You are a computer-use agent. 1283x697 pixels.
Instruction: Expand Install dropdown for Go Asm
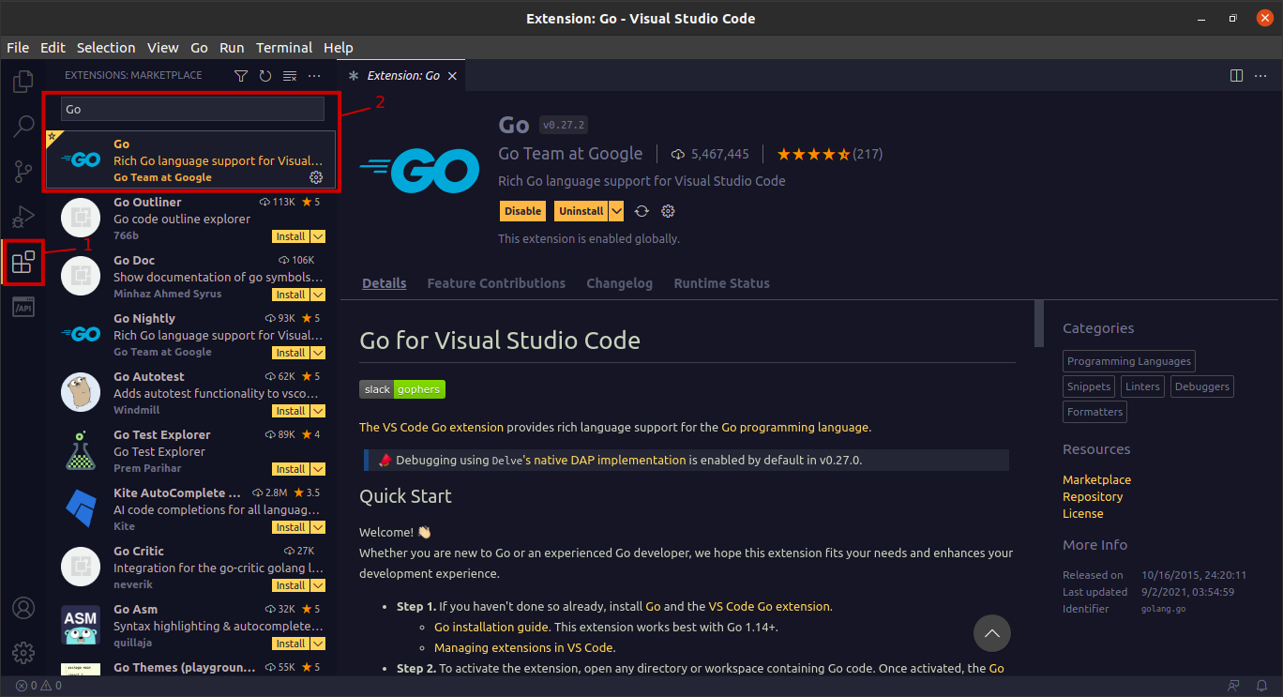click(x=318, y=644)
